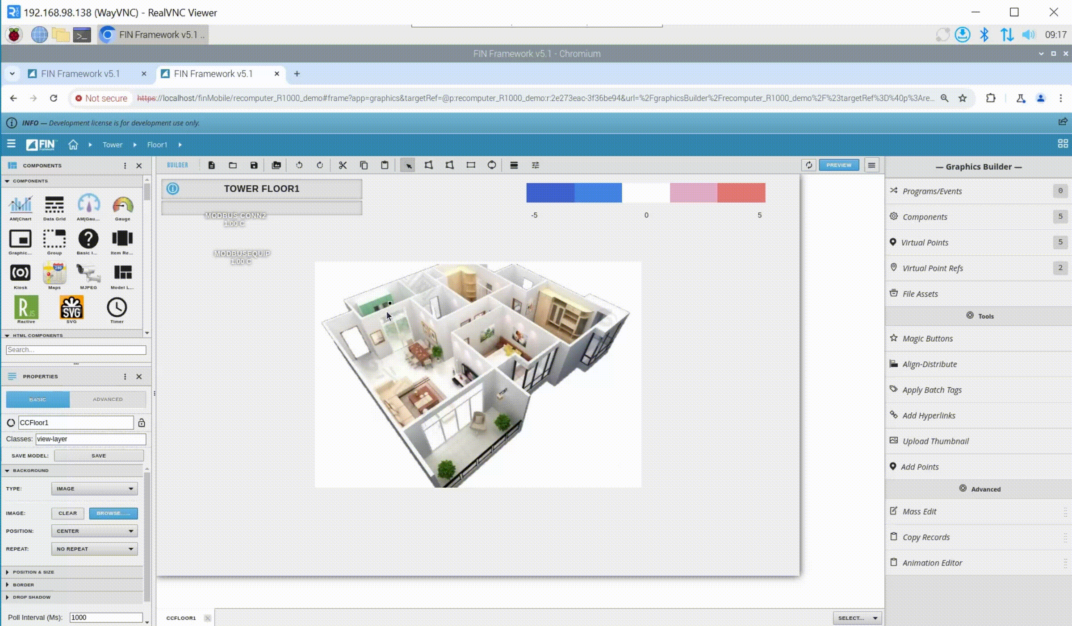This screenshot has height=626, width=1072.
Task: Click the BROWSE image button
Action: point(113,513)
